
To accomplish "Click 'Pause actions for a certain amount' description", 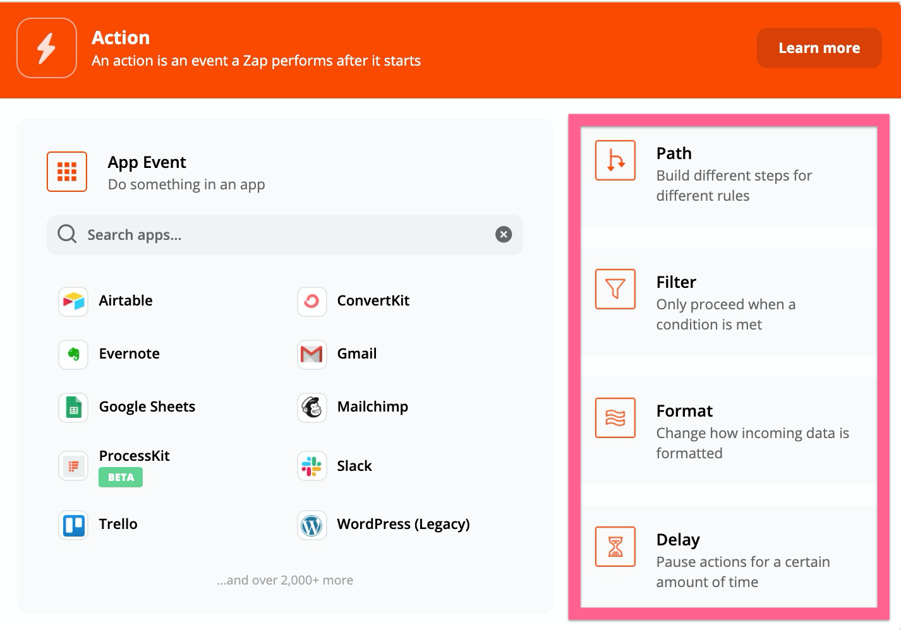I will point(743,572).
